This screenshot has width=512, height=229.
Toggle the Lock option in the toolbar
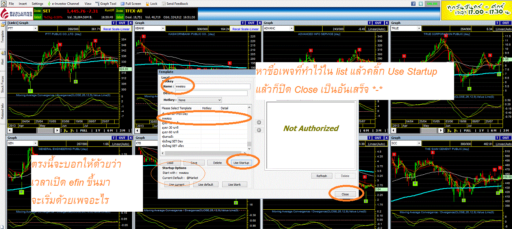pos(151,4)
